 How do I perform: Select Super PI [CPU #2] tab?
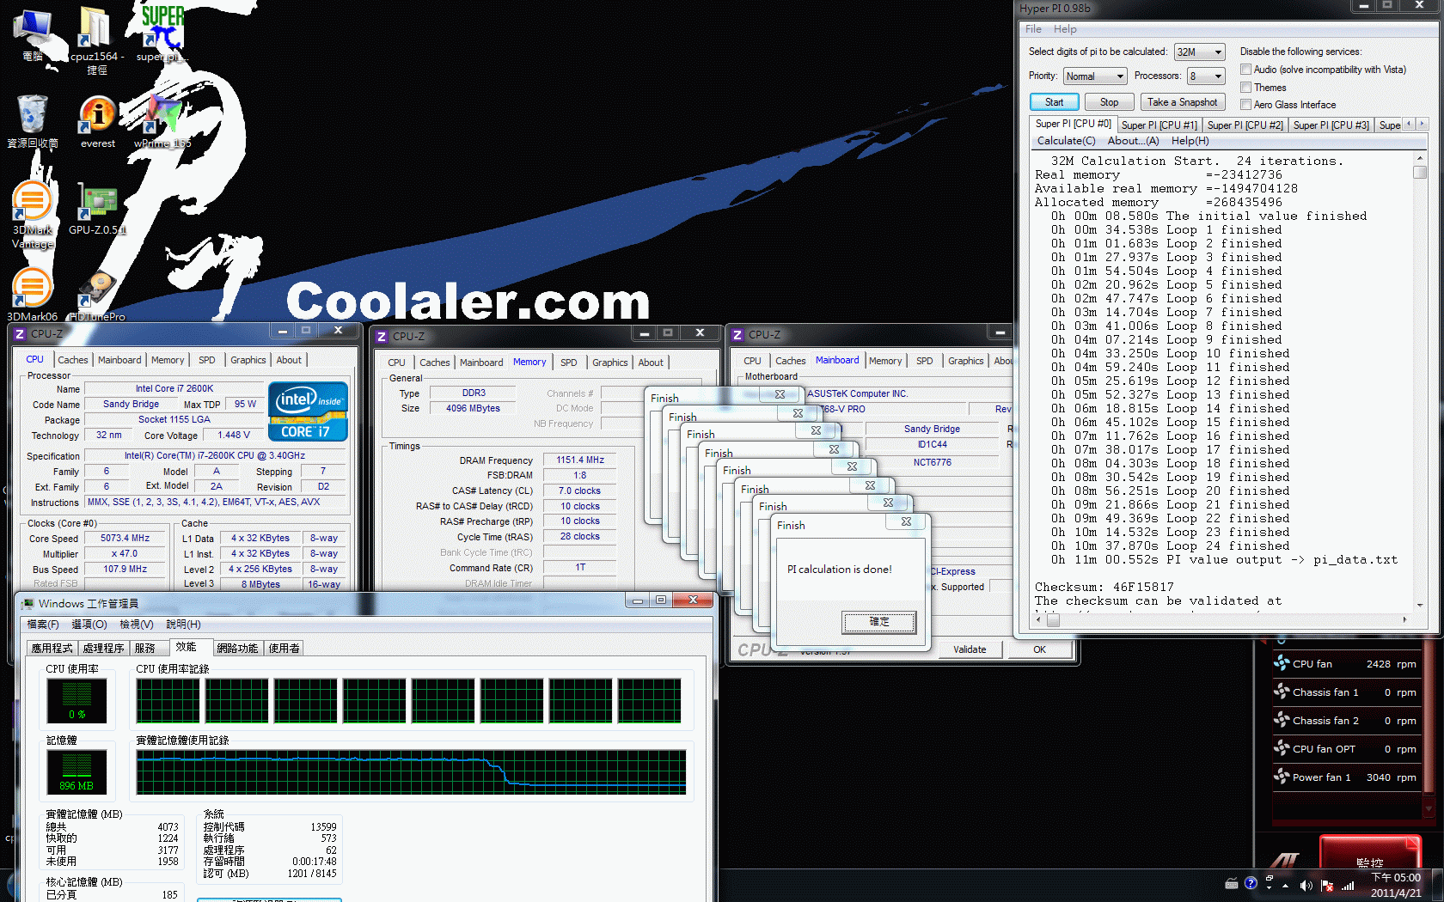pos(1245,125)
